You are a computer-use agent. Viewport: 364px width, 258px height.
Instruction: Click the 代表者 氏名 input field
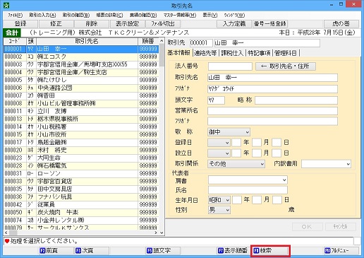[x=248, y=190]
